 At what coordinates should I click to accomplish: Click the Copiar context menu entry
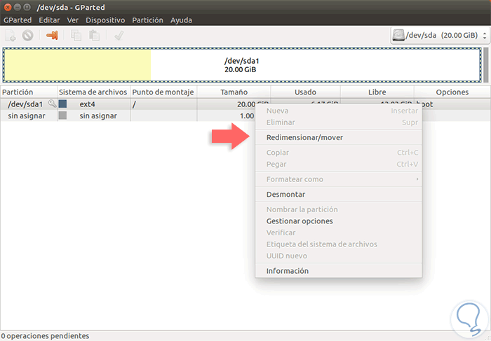click(x=339, y=153)
